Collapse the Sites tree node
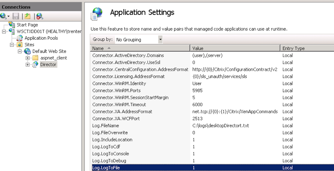The height and width of the screenshot is (171, 334). (x=12, y=45)
